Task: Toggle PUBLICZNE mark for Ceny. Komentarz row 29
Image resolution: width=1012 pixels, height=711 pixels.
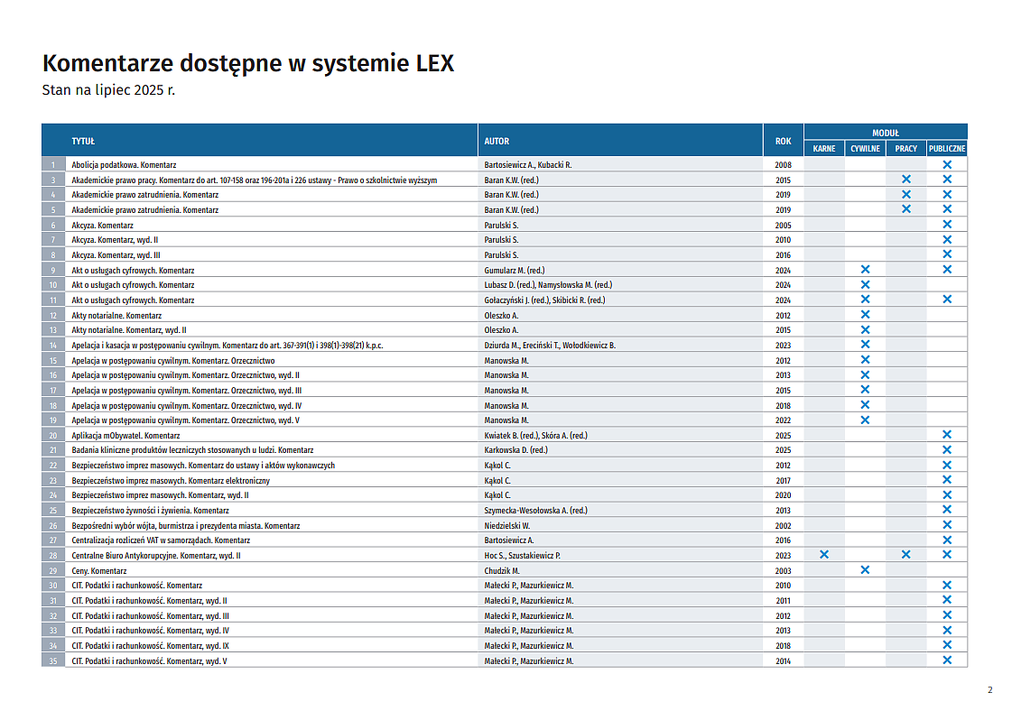Action: [x=947, y=570]
